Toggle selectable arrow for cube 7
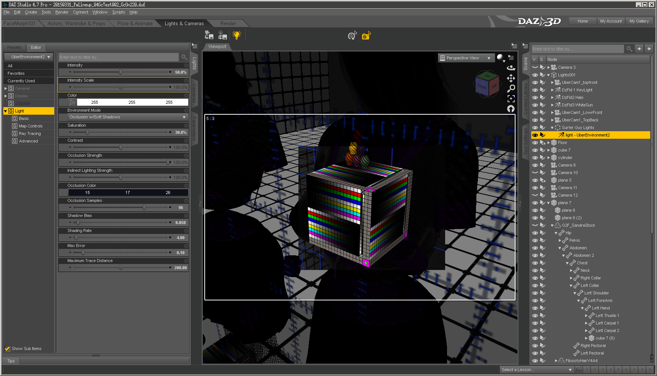Screen dimensions: 657x376 coord(543,150)
